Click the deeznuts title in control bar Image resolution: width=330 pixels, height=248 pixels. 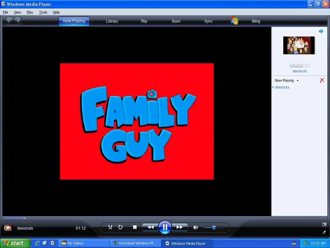[x=25, y=228]
